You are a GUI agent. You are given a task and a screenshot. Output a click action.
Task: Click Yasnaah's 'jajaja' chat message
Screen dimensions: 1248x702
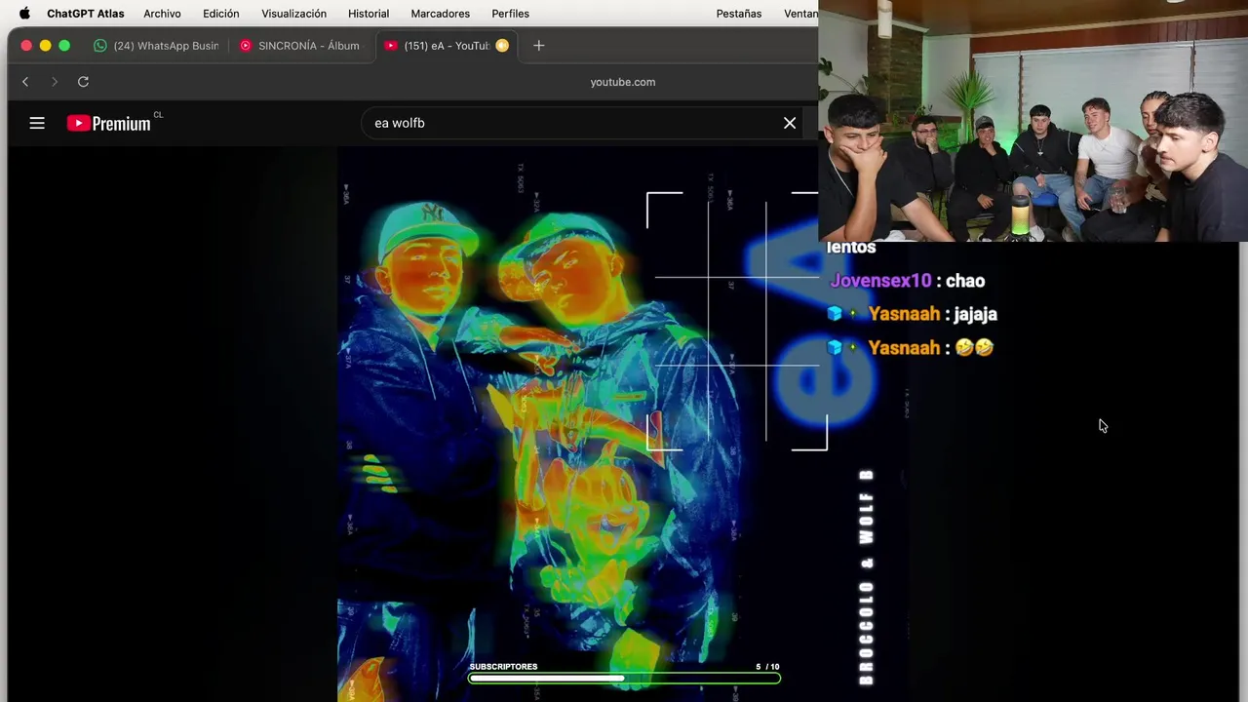click(975, 314)
